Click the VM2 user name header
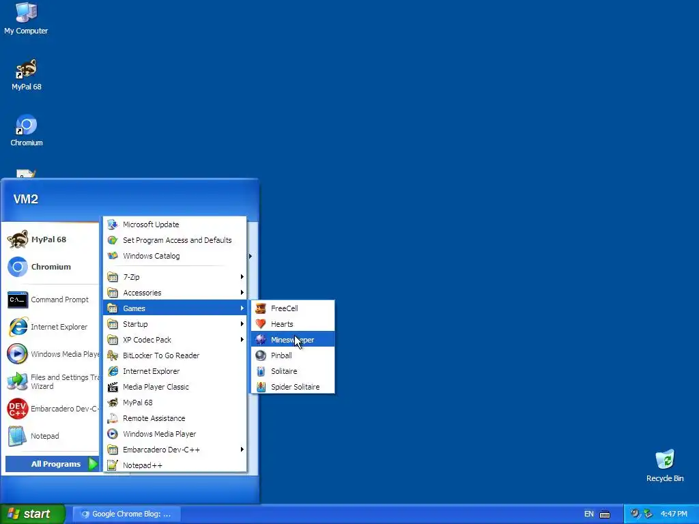 click(26, 199)
